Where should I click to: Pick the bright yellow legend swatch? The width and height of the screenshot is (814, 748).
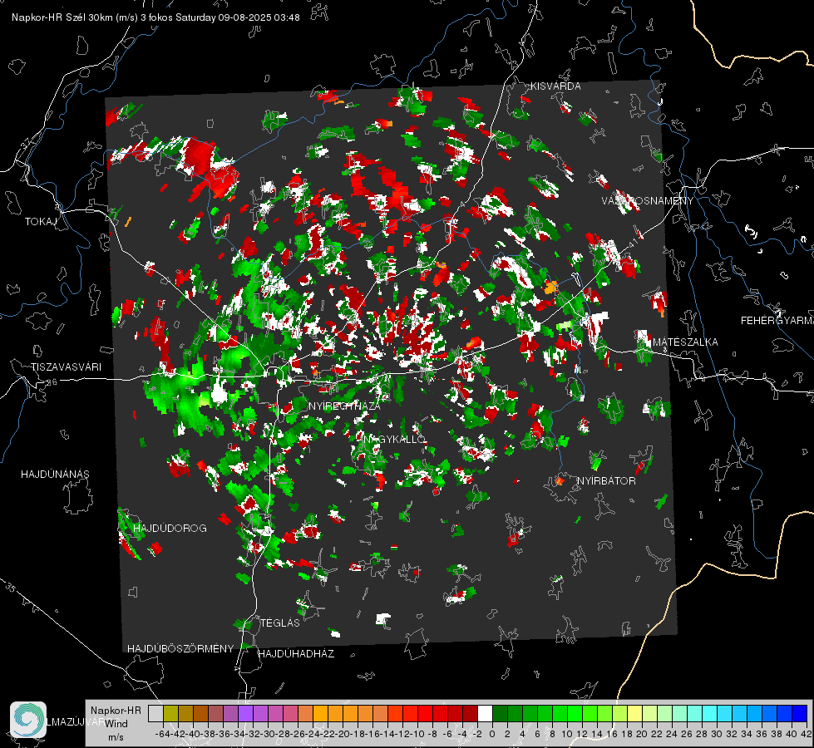(634, 713)
